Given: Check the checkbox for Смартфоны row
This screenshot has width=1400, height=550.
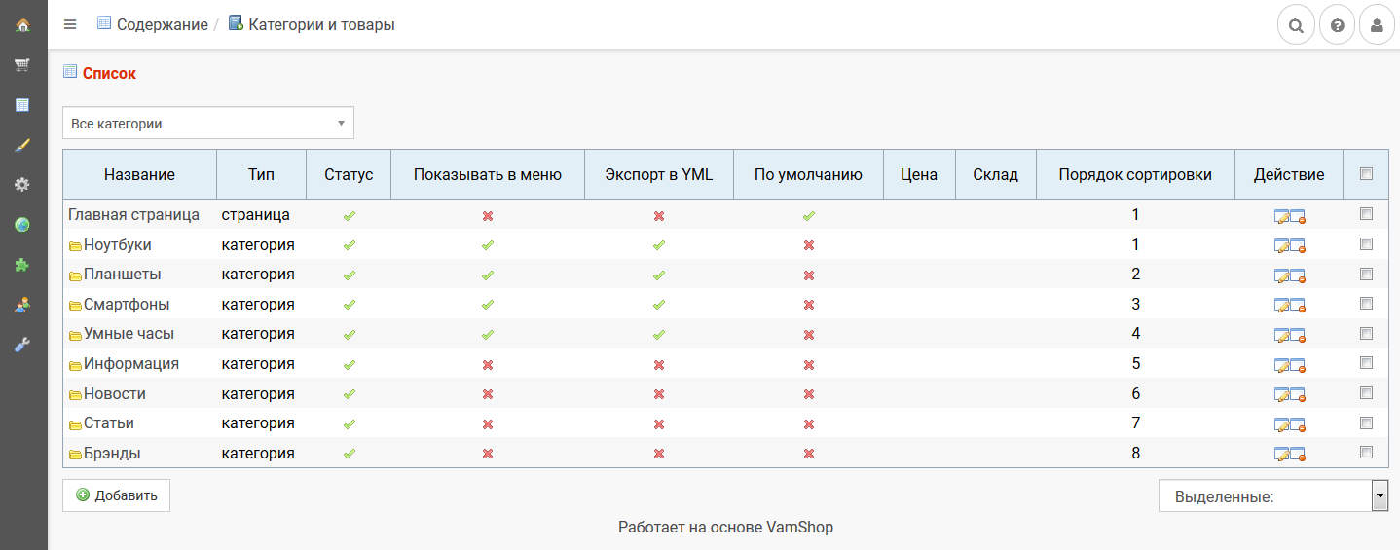Looking at the screenshot, I should click(1366, 304).
